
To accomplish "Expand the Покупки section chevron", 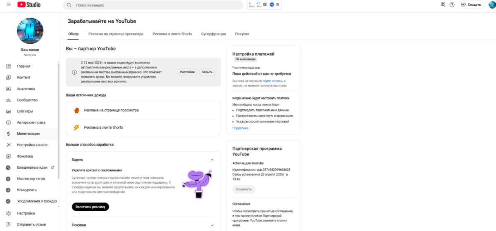I will pyautogui.click(x=212, y=225).
